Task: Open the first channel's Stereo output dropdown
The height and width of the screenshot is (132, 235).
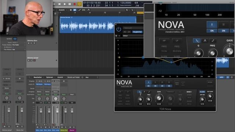Action: 39,92
